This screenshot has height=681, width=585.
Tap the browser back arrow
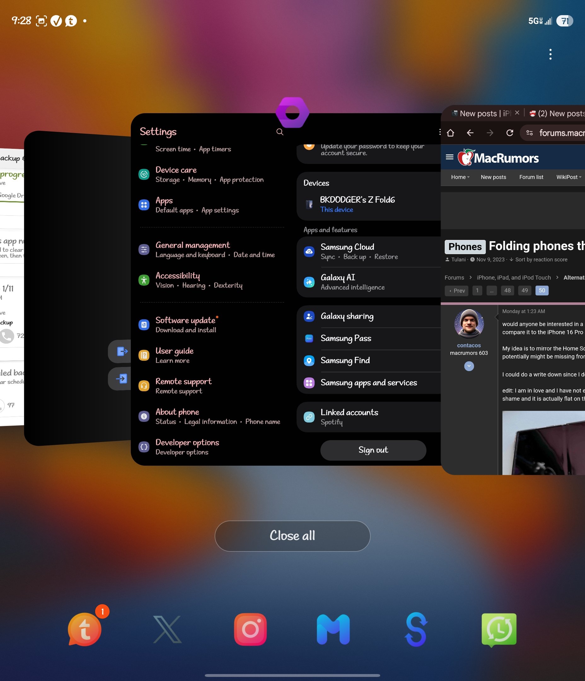point(470,133)
